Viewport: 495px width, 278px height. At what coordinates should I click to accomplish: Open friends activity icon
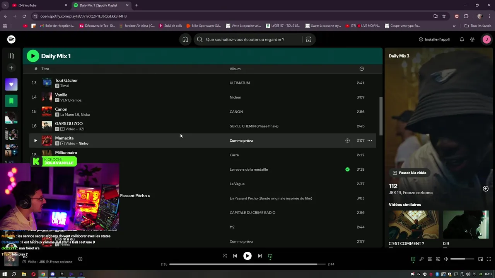[x=472, y=39]
